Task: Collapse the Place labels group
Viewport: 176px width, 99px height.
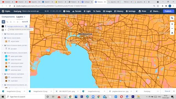Action: 2,34
